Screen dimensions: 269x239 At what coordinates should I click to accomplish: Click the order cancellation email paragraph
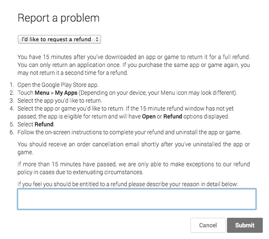(x=133, y=148)
